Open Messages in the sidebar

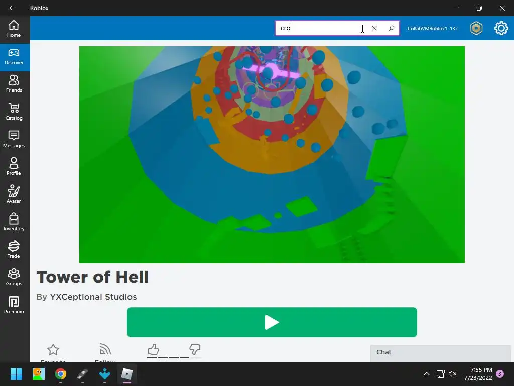click(14, 140)
